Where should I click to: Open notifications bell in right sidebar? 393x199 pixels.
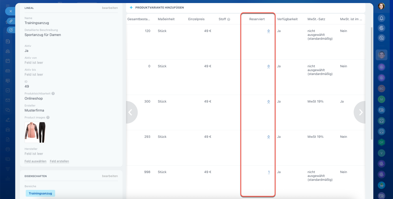click(381, 18)
